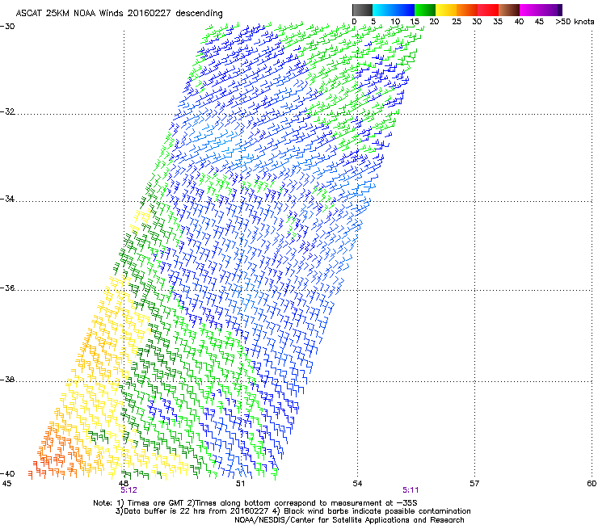This screenshot has width=598, height=525.
Task: Click the NOAA/NESDIS credit line
Action: [349, 520]
